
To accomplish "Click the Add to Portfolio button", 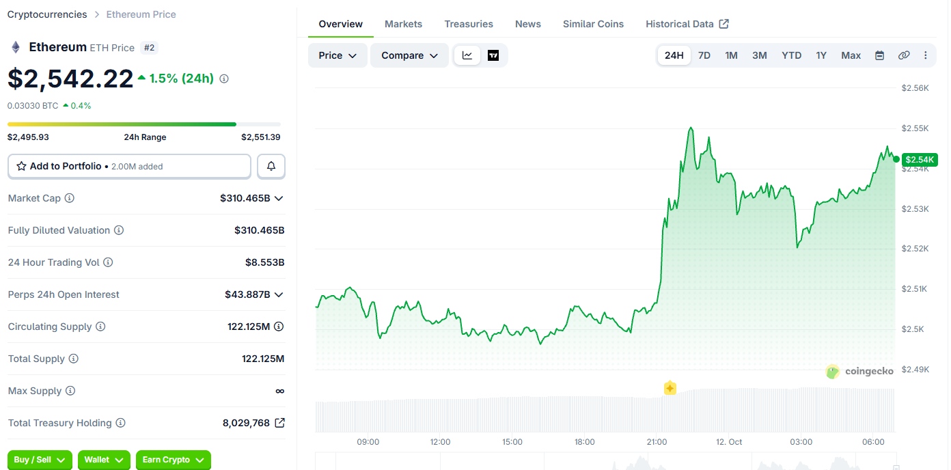I will [130, 166].
